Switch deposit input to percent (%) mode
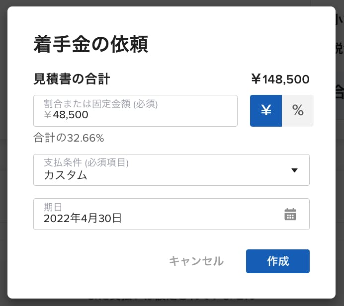The height and width of the screenshot is (306, 344). (x=298, y=111)
